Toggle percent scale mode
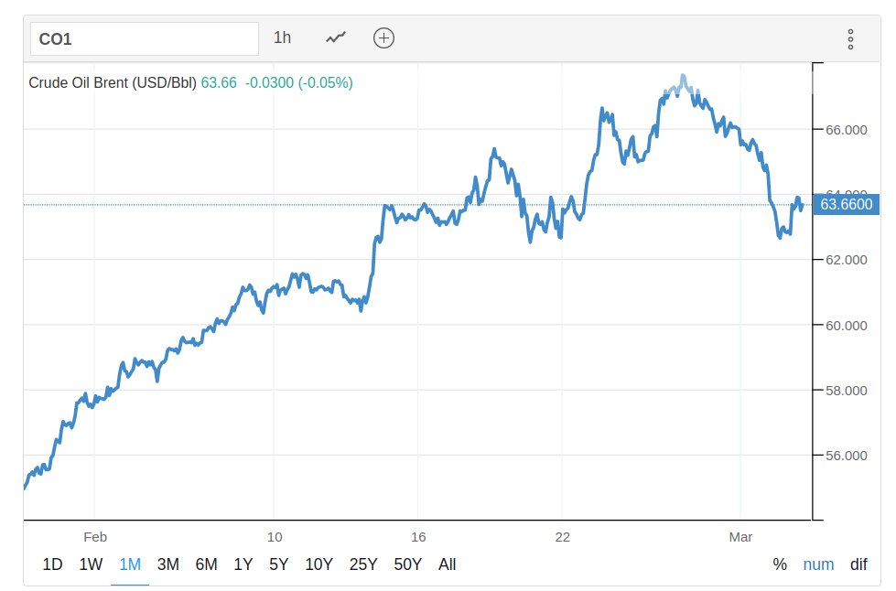 [780, 564]
